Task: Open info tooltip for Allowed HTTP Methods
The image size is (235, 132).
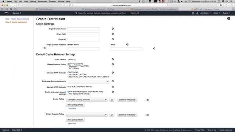Action: tap(113, 73)
